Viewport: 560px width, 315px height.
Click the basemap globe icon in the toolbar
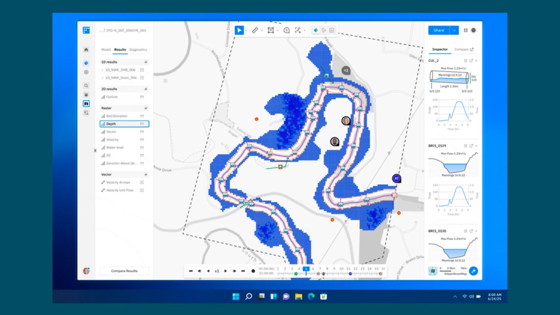(314, 30)
